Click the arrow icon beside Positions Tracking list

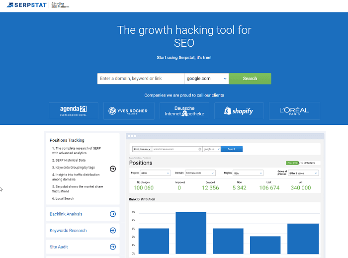coord(113,169)
